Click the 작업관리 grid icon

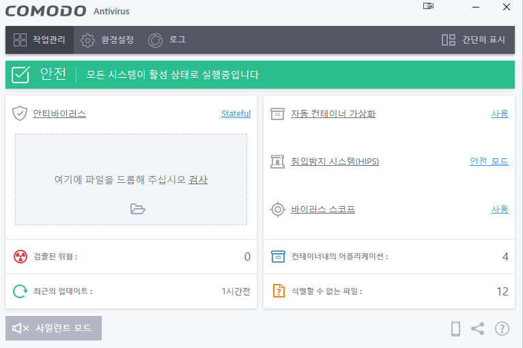[x=20, y=40]
